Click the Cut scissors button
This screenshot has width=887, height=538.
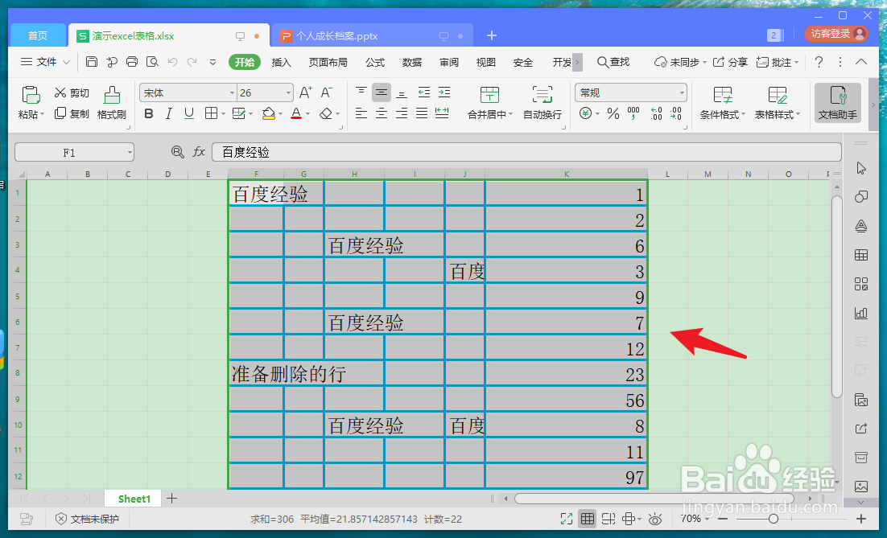[72, 92]
